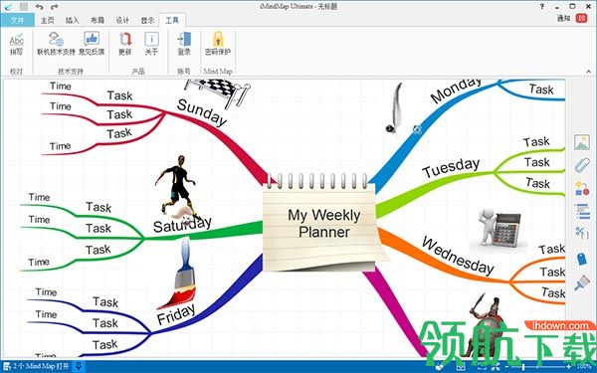
Task: Click the quill feather image near Monday
Action: pos(394,108)
